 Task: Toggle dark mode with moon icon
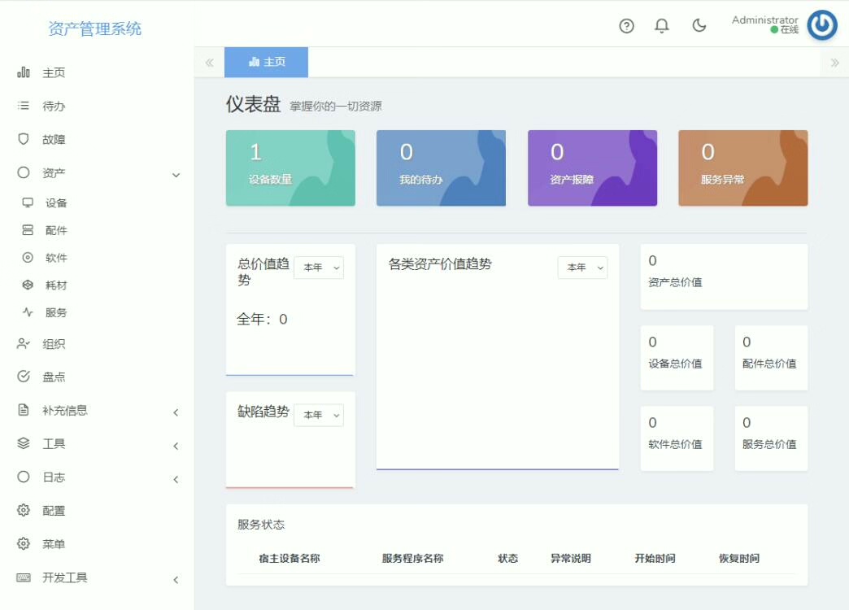pos(699,26)
